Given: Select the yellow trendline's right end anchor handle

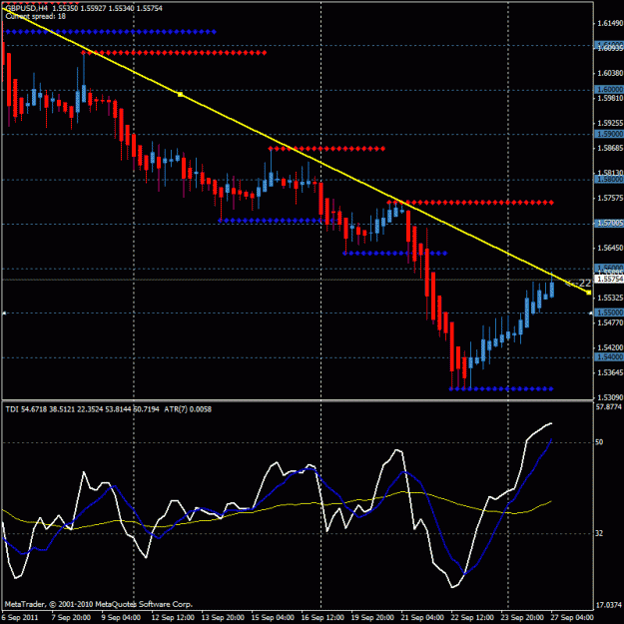Looking at the screenshot, I should (x=589, y=293).
